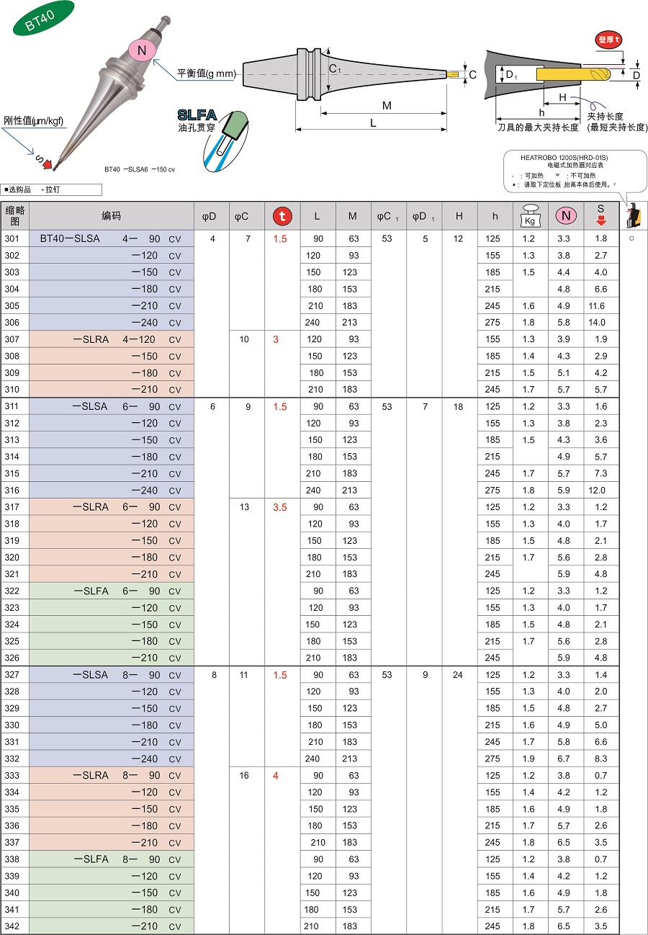Click the 选购品 拉钉 label box
The image size is (648, 935).
point(51,189)
